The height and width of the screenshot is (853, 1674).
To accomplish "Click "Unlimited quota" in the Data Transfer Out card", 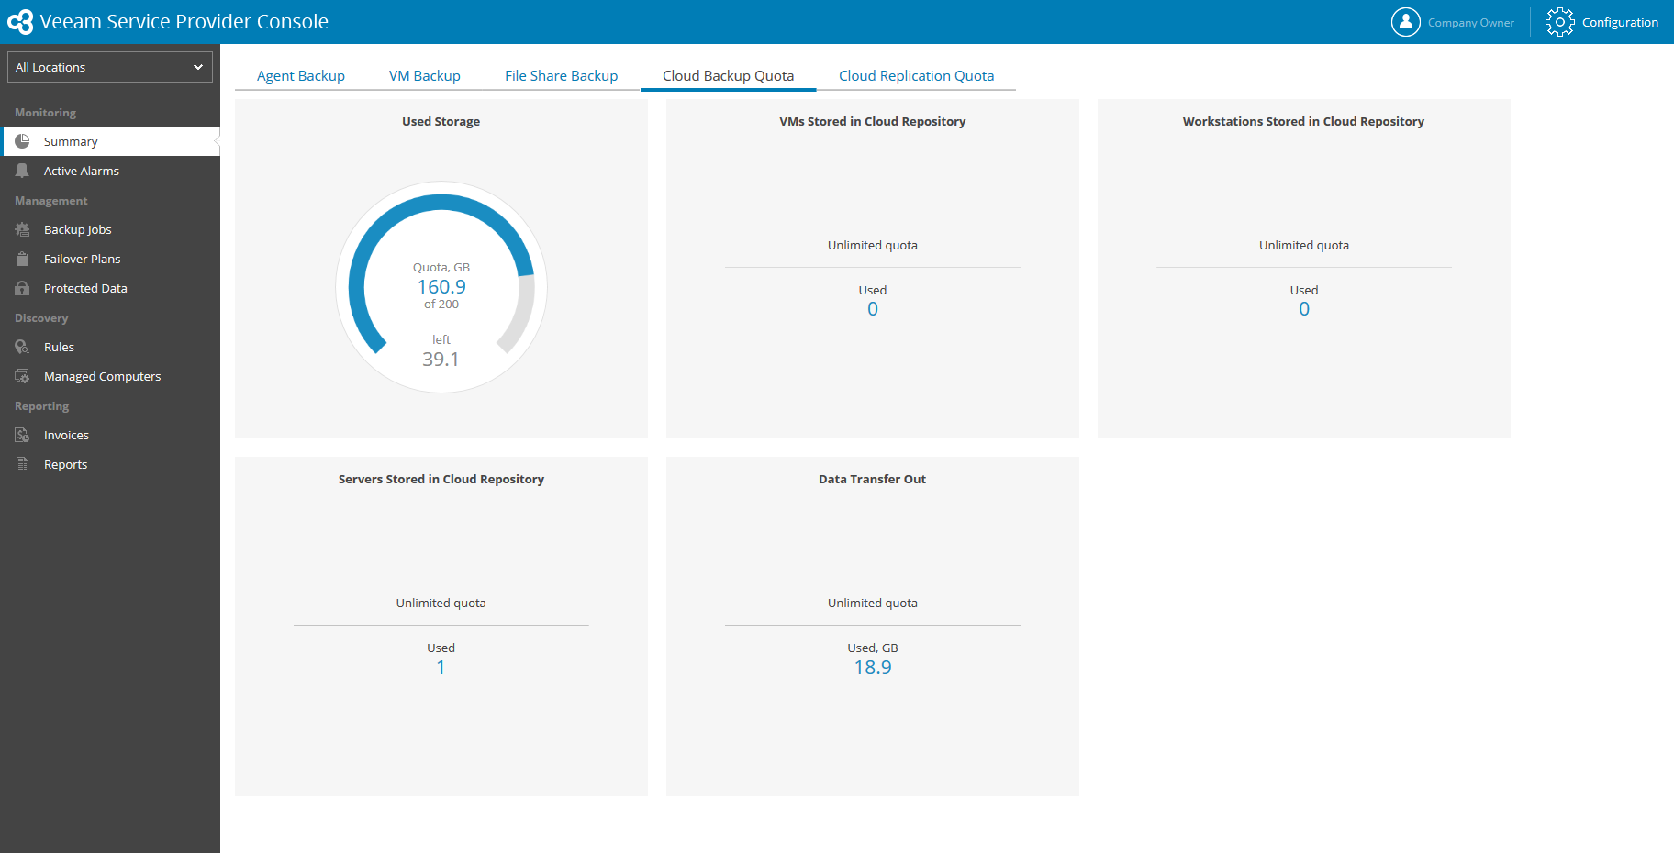I will (873, 603).
